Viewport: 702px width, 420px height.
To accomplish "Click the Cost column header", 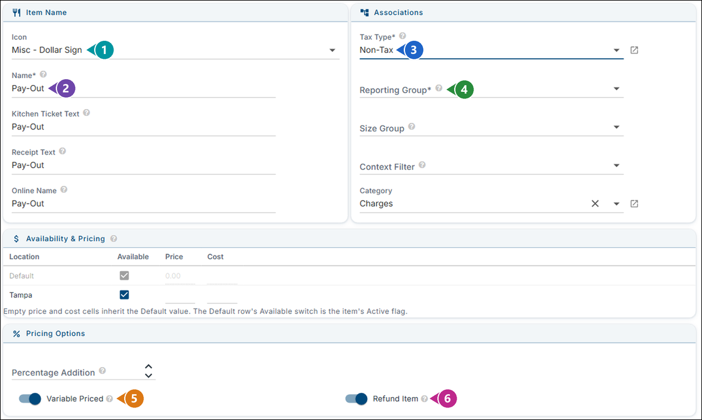I will tap(215, 257).
